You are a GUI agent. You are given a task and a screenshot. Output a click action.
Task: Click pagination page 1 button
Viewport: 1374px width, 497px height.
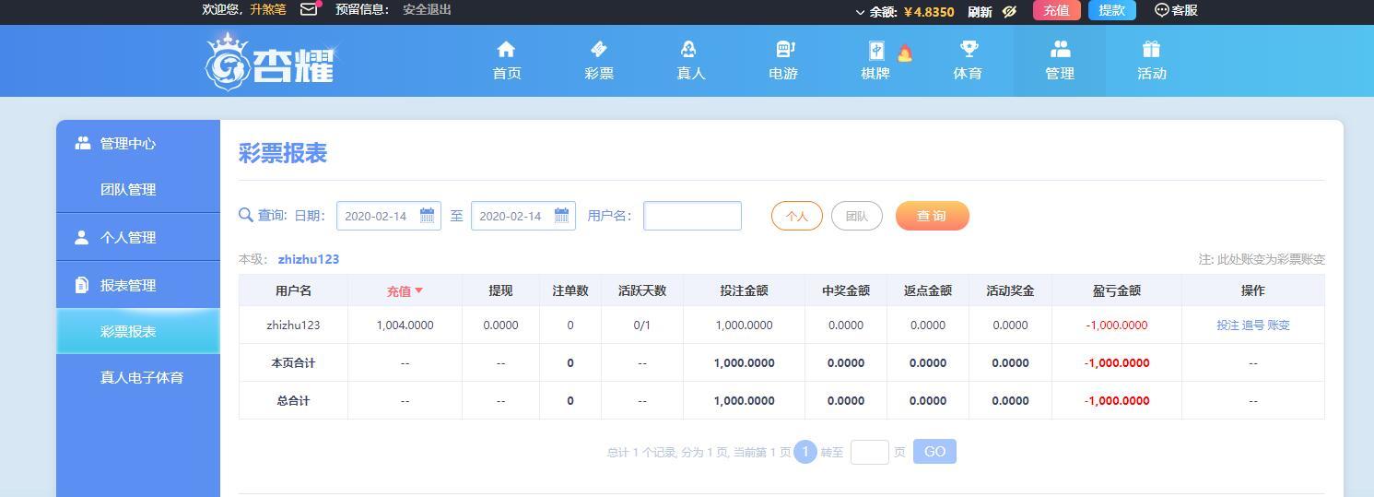tap(804, 452)
